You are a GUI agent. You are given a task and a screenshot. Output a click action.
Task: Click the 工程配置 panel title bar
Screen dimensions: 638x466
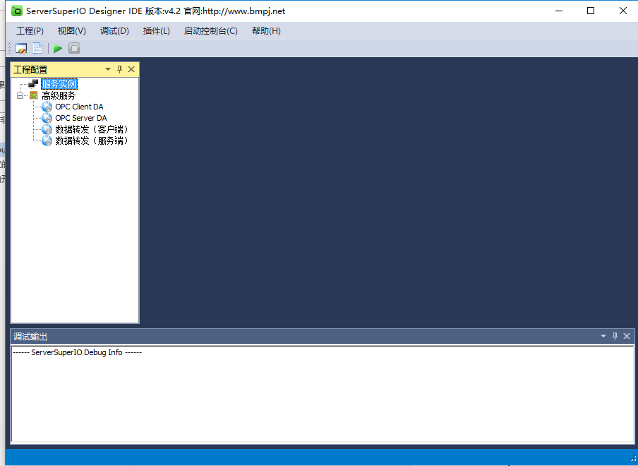[75, 70]
